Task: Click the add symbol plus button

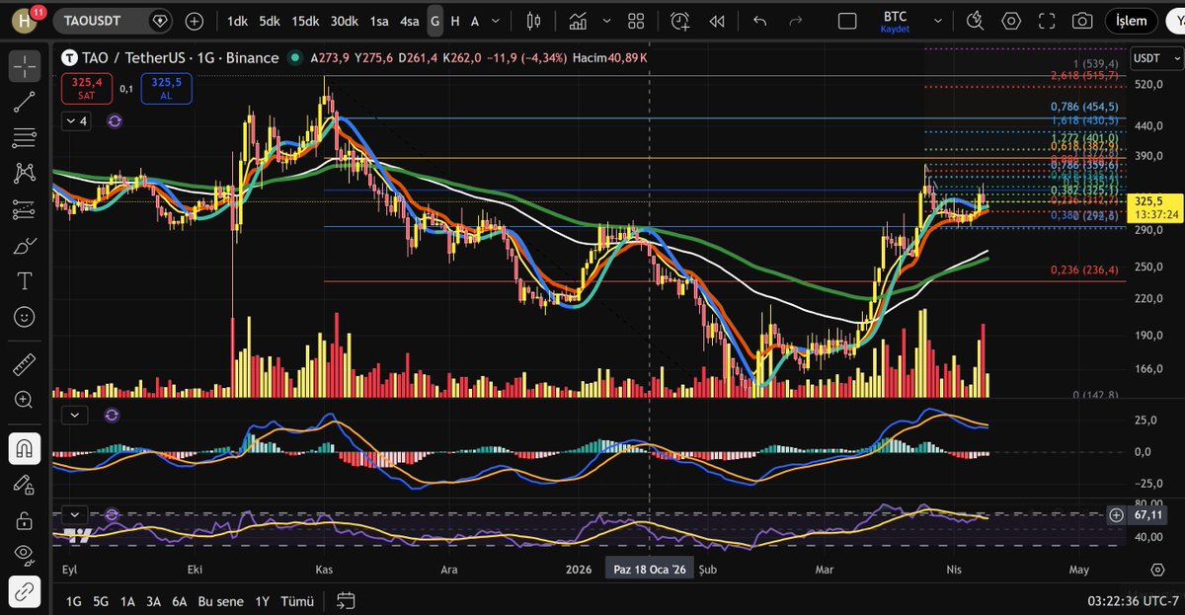Action: click(x=195, y=21)
